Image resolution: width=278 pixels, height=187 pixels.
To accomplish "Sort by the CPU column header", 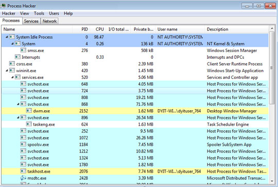I will click(x=98, y=29).
